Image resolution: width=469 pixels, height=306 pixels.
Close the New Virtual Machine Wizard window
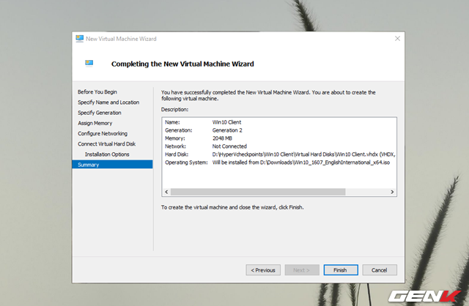(397, 39)
